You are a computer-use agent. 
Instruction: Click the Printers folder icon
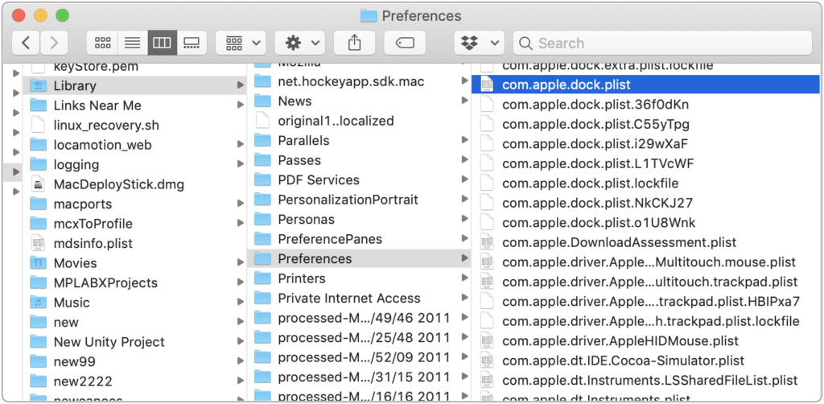pyautogui.click(x=263, y=278)
